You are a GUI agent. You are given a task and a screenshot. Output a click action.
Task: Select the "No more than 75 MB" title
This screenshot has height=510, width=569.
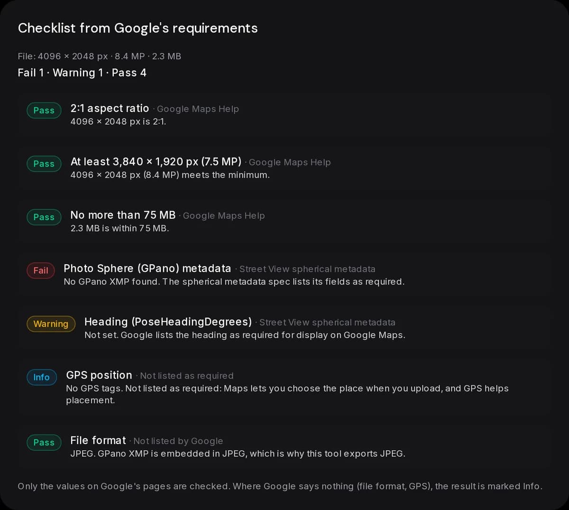[123, 215]
